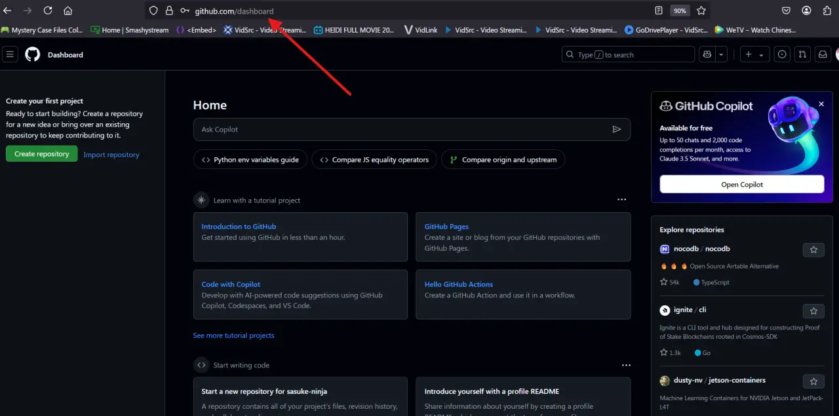Click nocodb 54k stars count
Screen dimensions: 839x416
[x=670, y=282]
